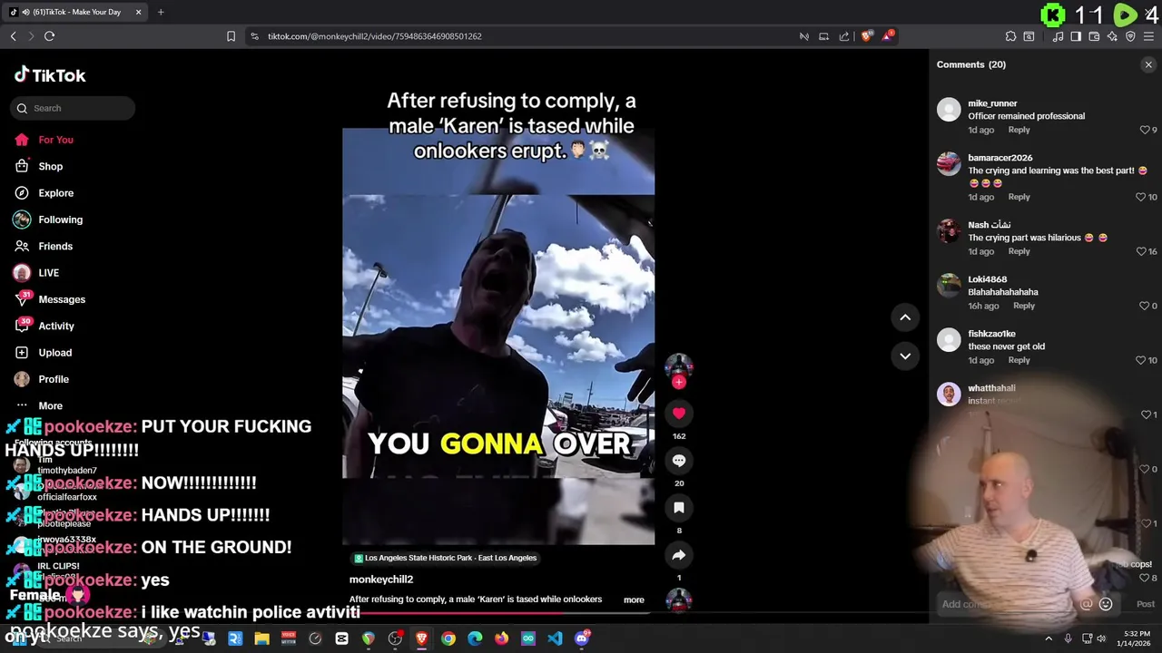Screen dimensions: 1162x653
Task: Bookmark this page in address bar
Action: click(x=231, y=36)
